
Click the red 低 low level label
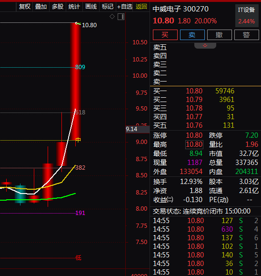(78, 258)
